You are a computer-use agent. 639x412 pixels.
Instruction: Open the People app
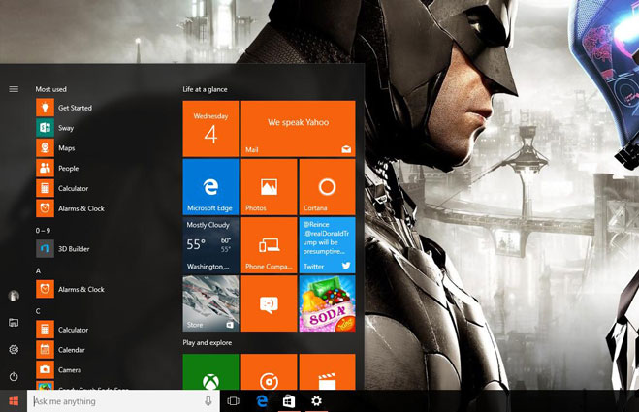(x=58, y=169)
